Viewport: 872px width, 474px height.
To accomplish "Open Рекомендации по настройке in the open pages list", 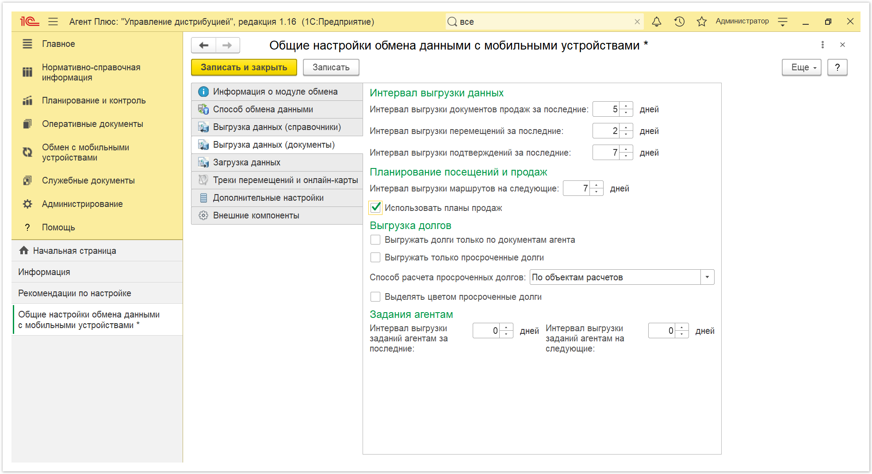I will click(97, 293).
